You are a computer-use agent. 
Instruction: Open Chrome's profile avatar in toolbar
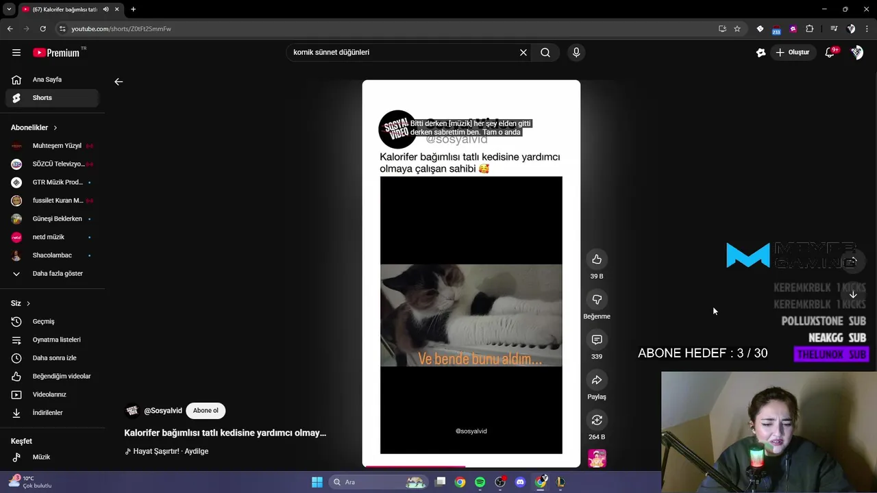coord(852,29)
